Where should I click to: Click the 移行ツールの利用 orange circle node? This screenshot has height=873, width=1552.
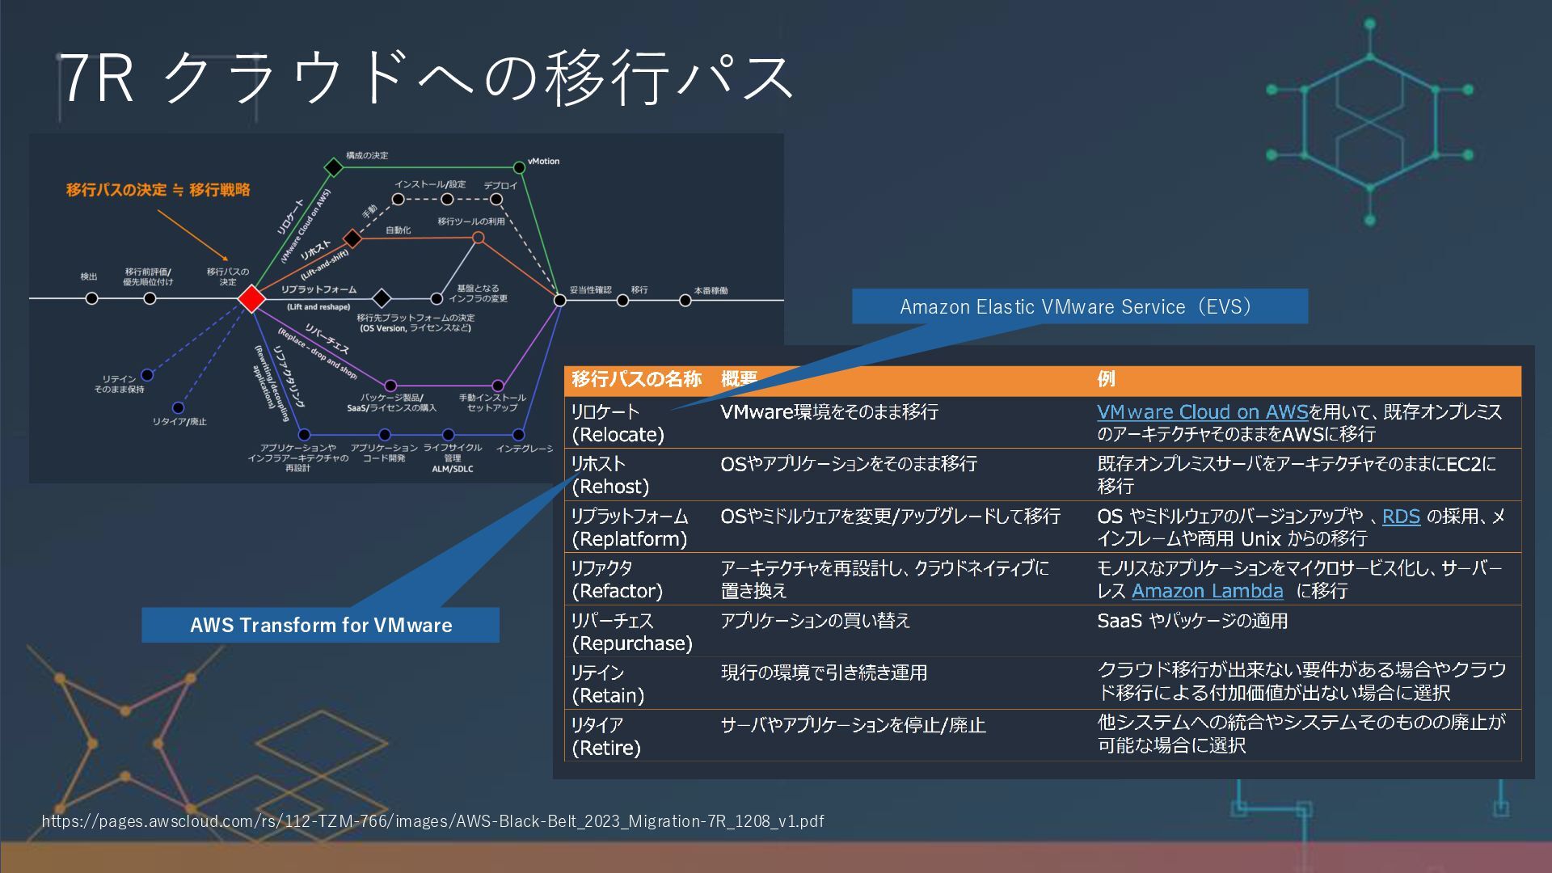478,238
